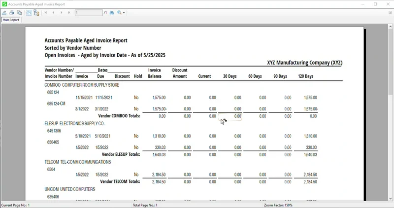Minimize the report window
This screenshot has height=208, width=394.
(x=363, y=4)
